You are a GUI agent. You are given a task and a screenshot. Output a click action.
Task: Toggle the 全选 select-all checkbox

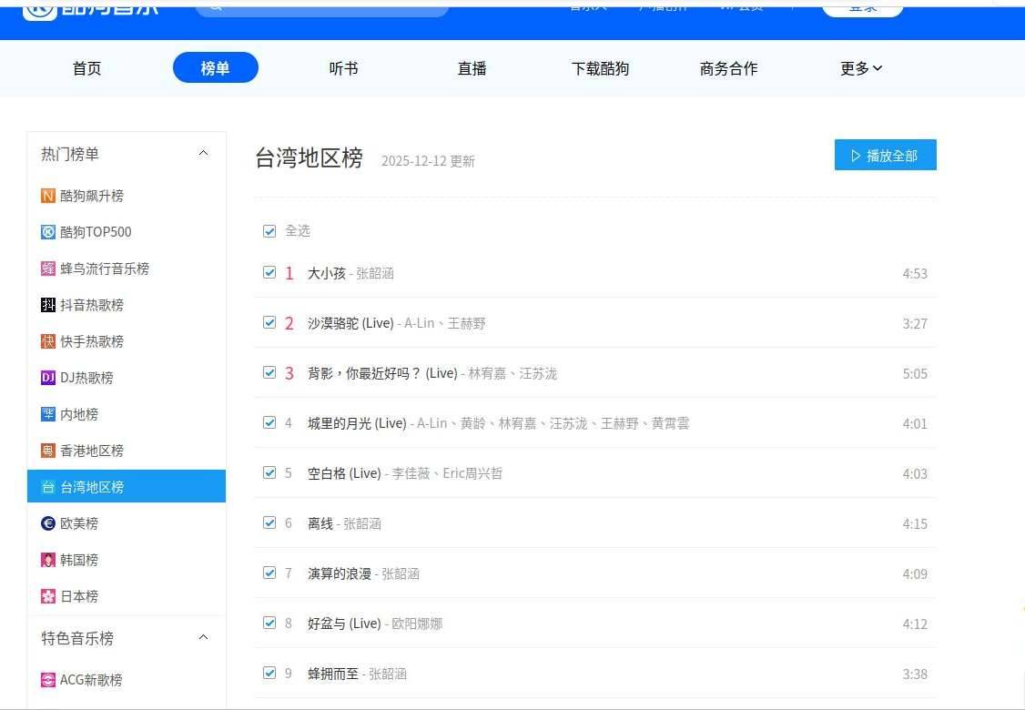pos(269,231)
